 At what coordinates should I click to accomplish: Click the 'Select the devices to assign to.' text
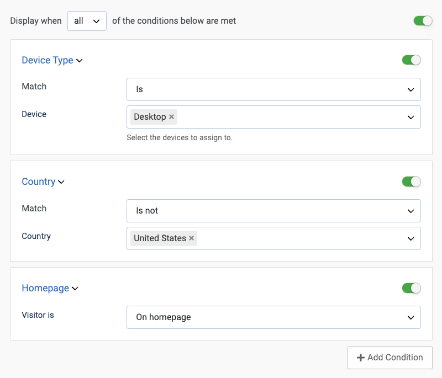tap(180, 137)
